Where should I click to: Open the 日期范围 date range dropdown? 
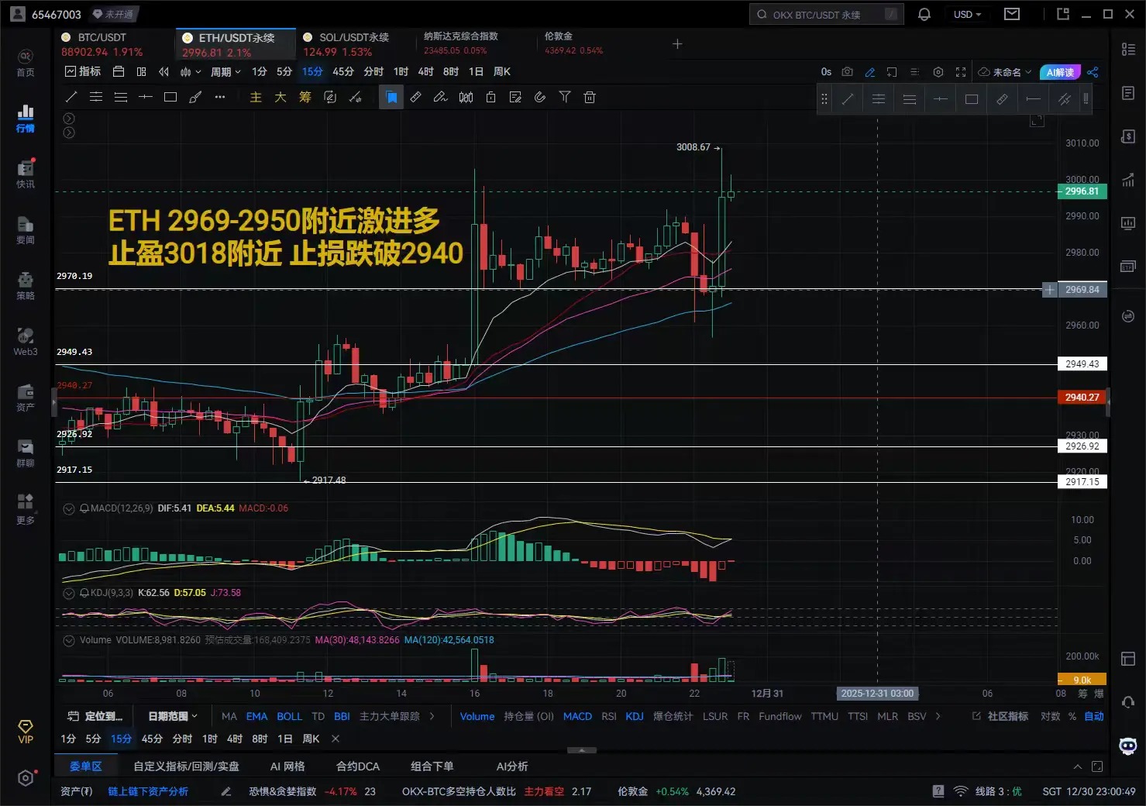pyautogui.click(x=173, y=716)
